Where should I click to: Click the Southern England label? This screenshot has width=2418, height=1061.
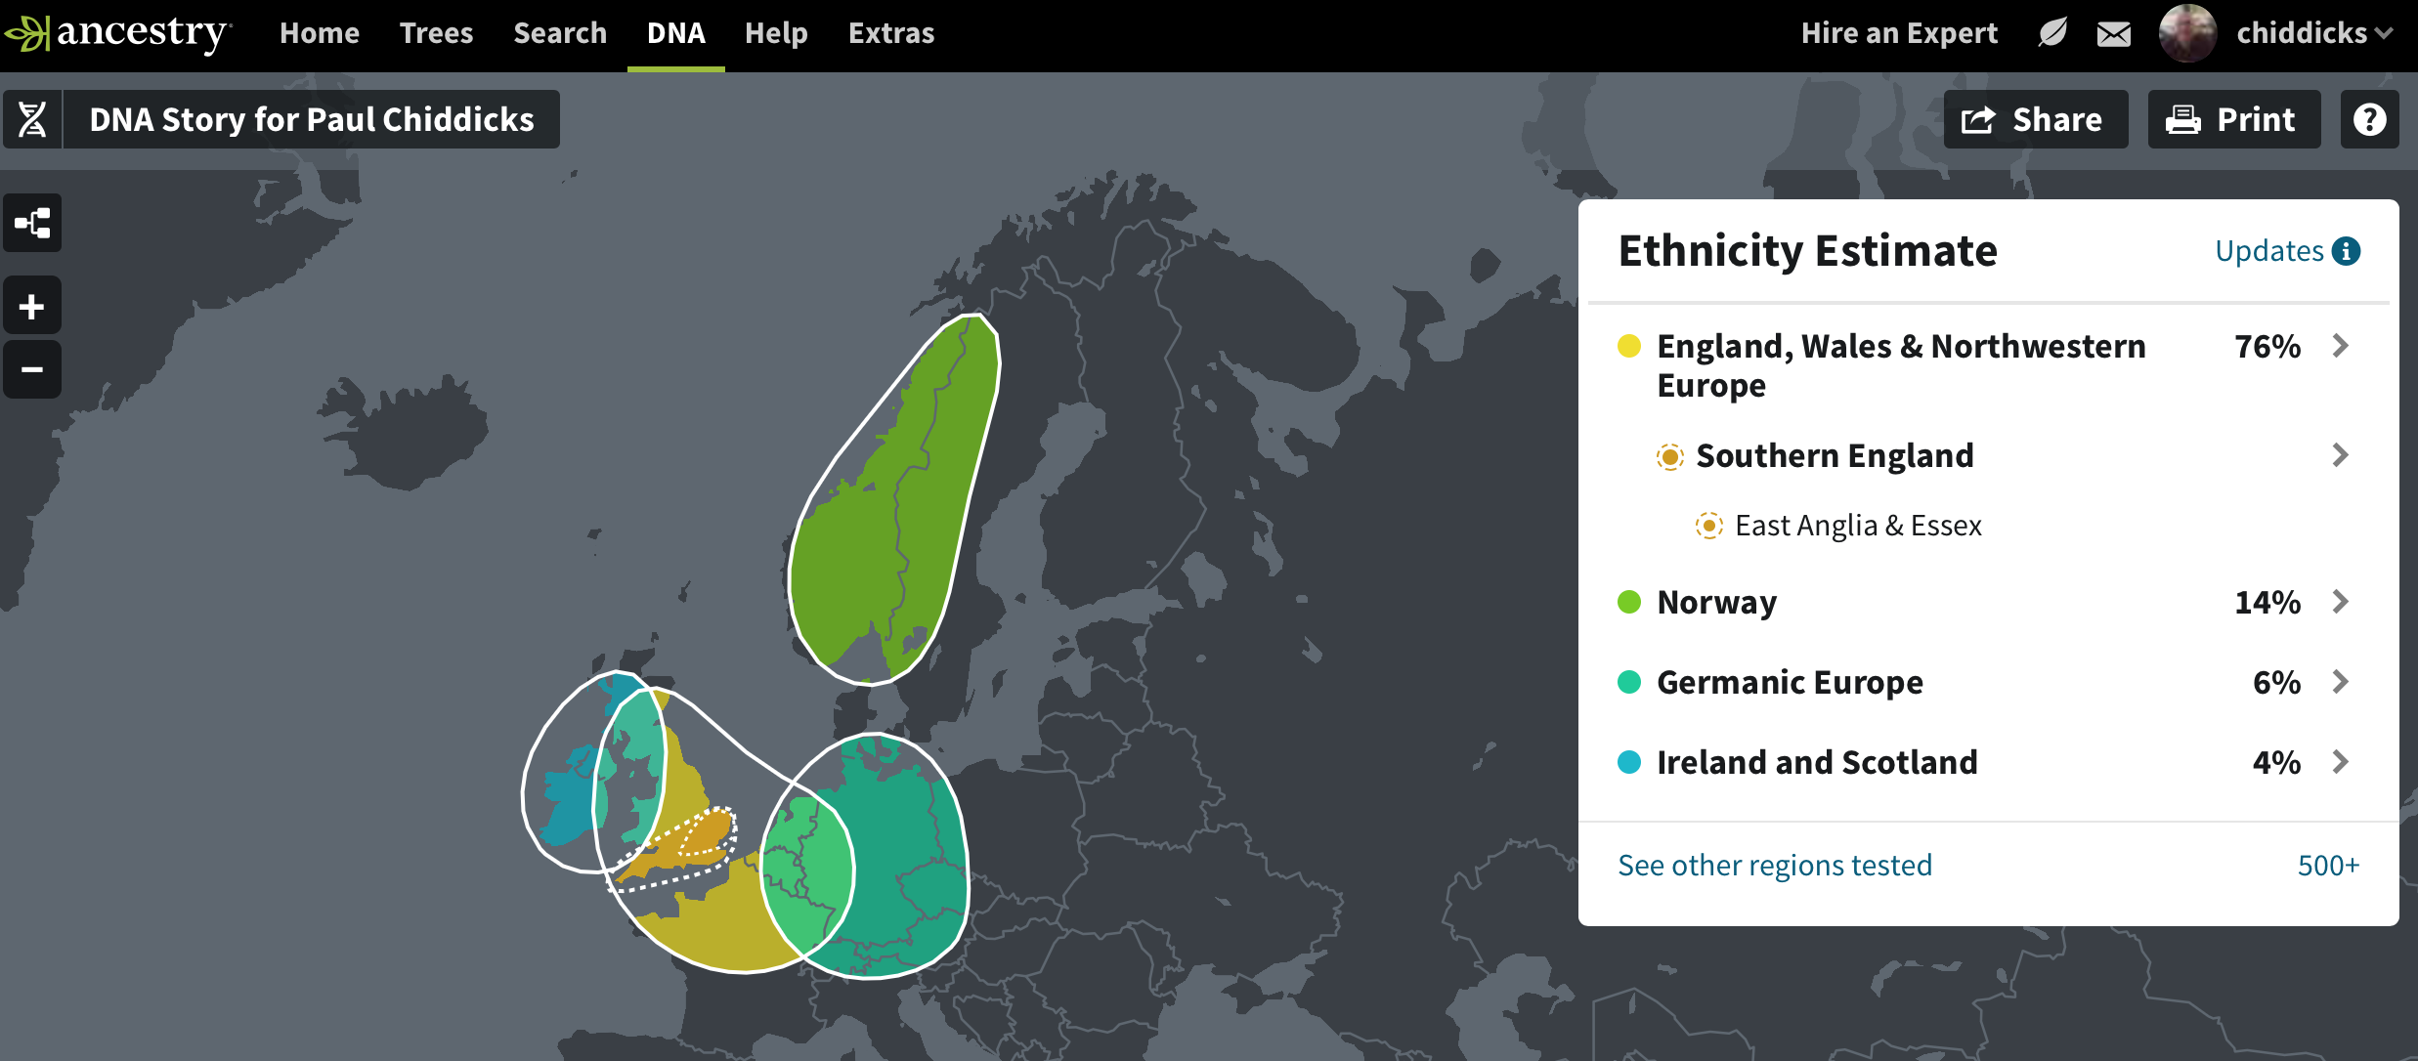[x=1835, y=456]
